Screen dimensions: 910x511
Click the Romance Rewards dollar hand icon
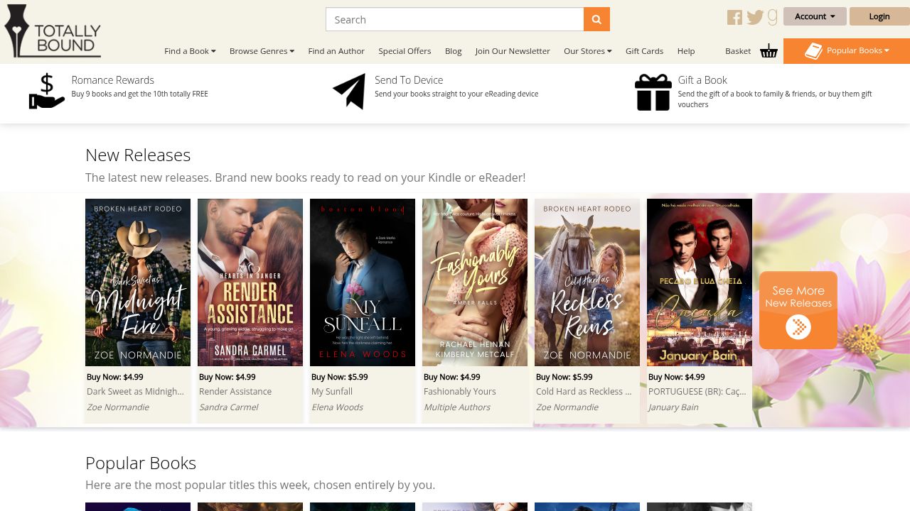coord(46,92)
